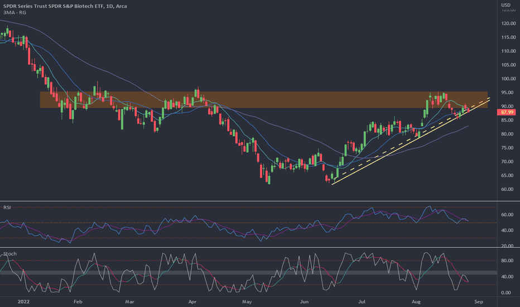520x307 pixels.
Task: Click the 2022 label on time axis
Action: tap(23, 301)
